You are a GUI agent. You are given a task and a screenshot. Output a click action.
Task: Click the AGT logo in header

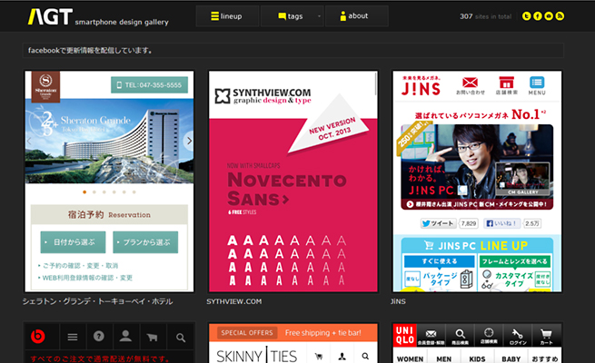tap(51, 16)
